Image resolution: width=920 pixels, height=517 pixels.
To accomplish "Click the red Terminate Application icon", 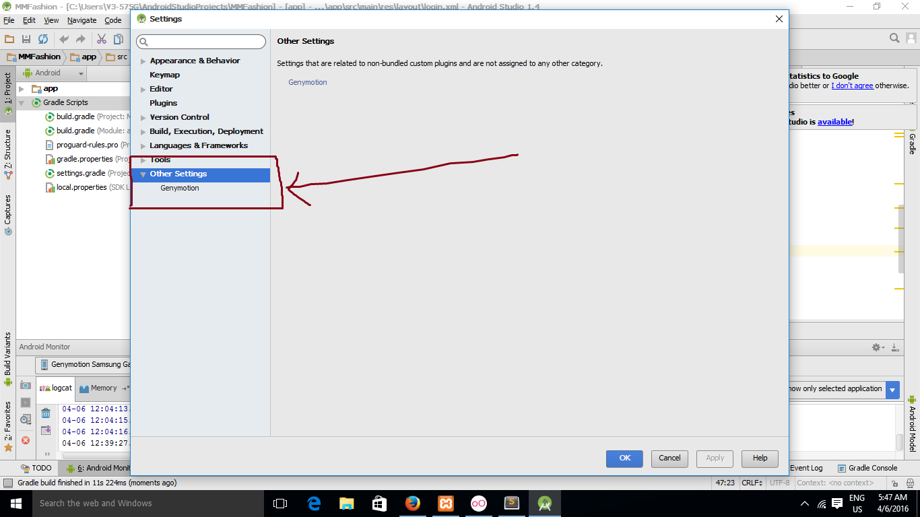I will pos(26,440).
